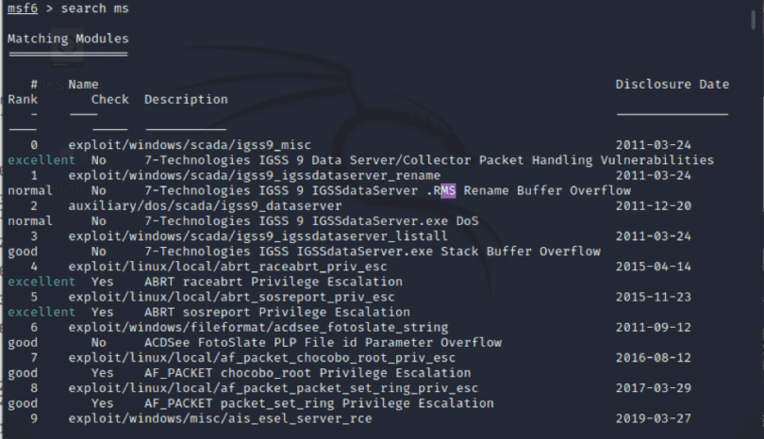Click the Name column header
Image resolution: width=764 pixels, height=439 pixels.
[83, 84]
